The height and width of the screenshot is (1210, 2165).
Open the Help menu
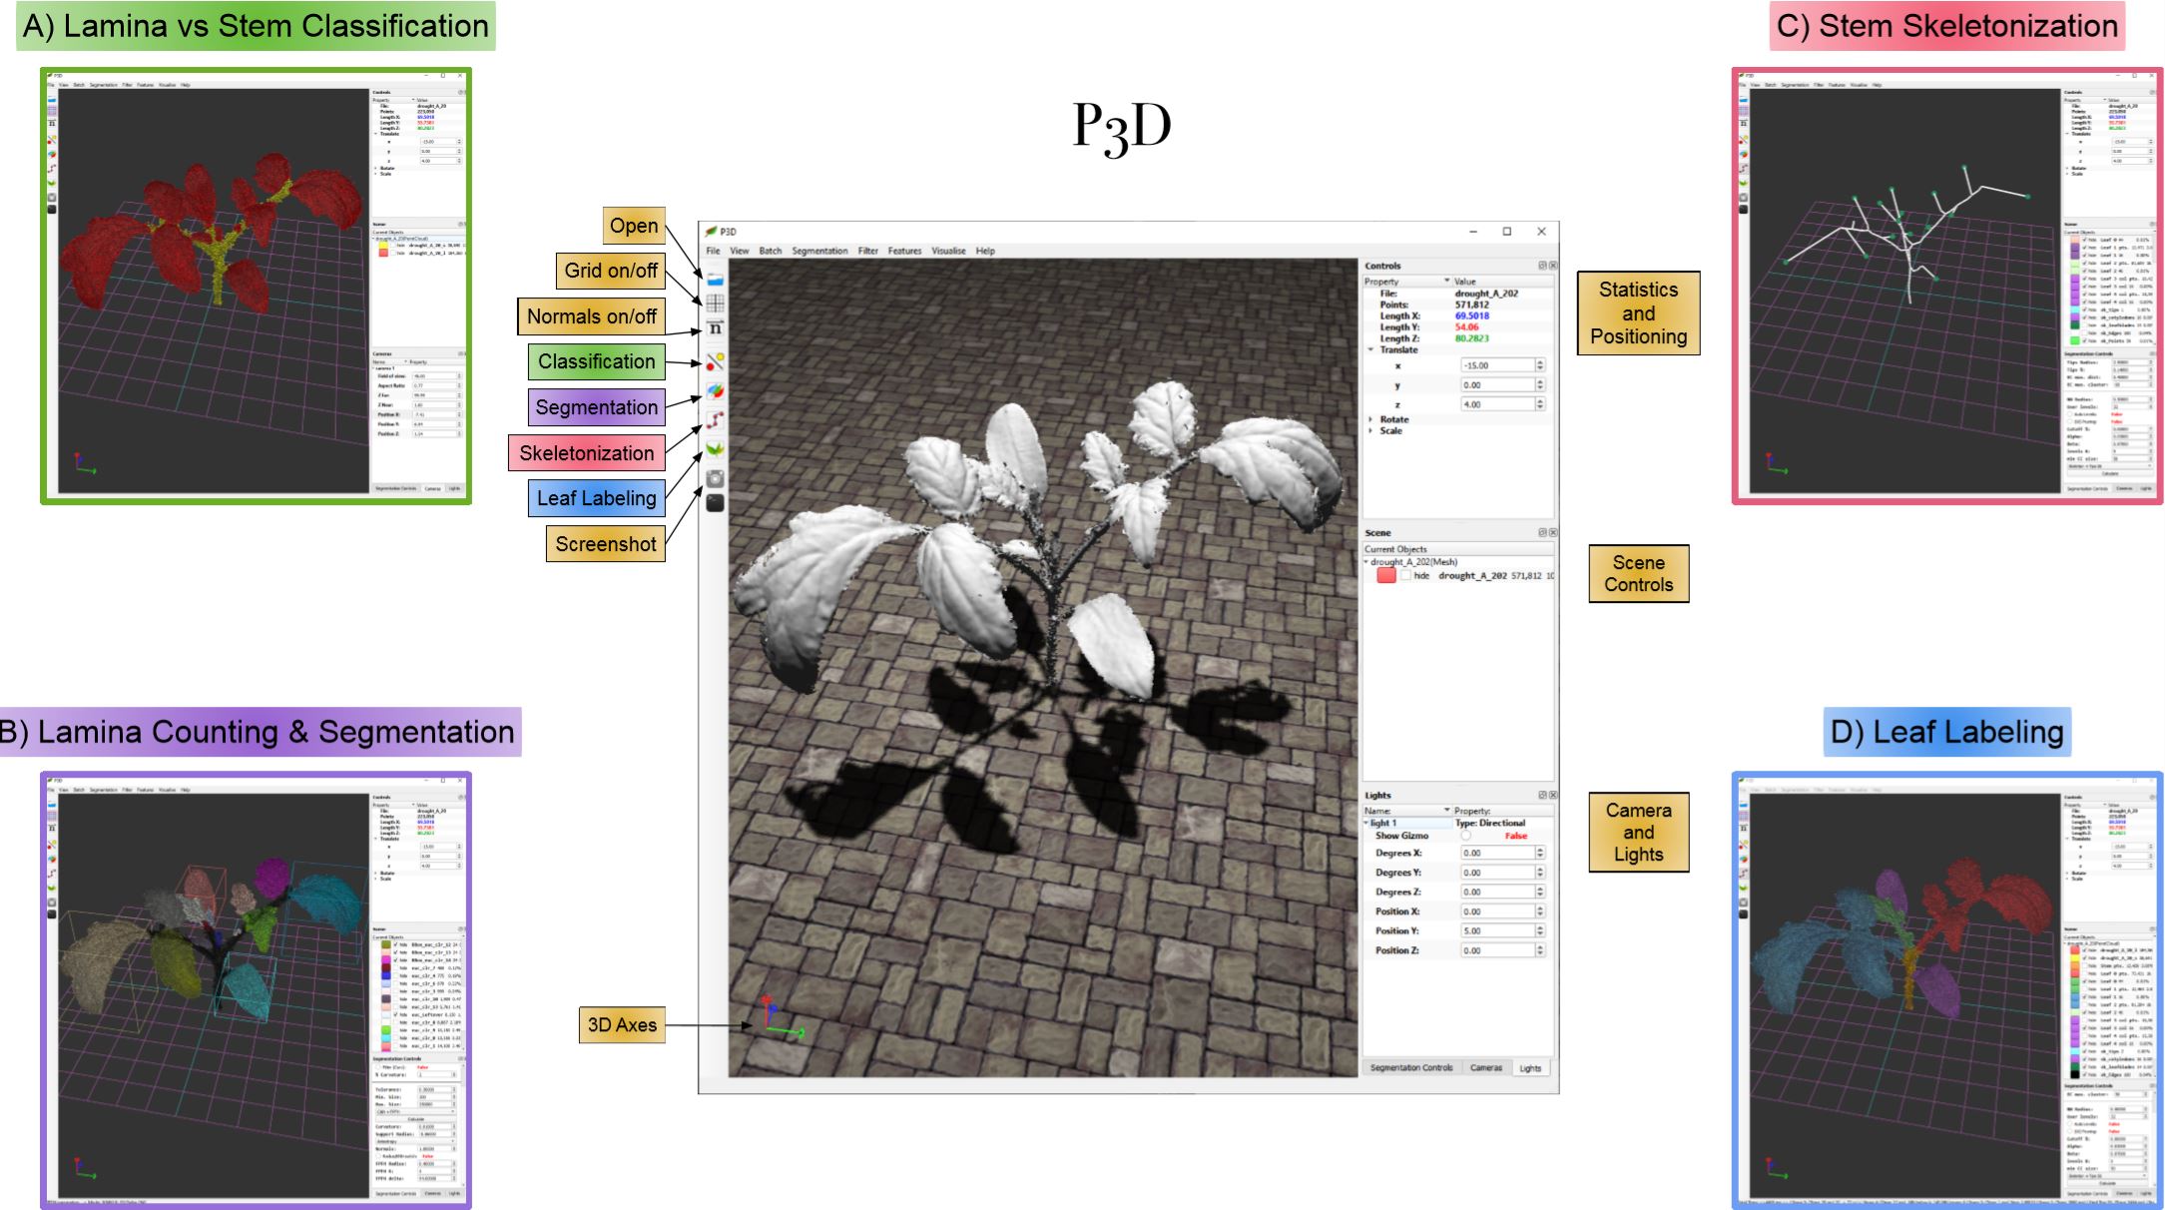pyautogui.click(x=985, y=251)
